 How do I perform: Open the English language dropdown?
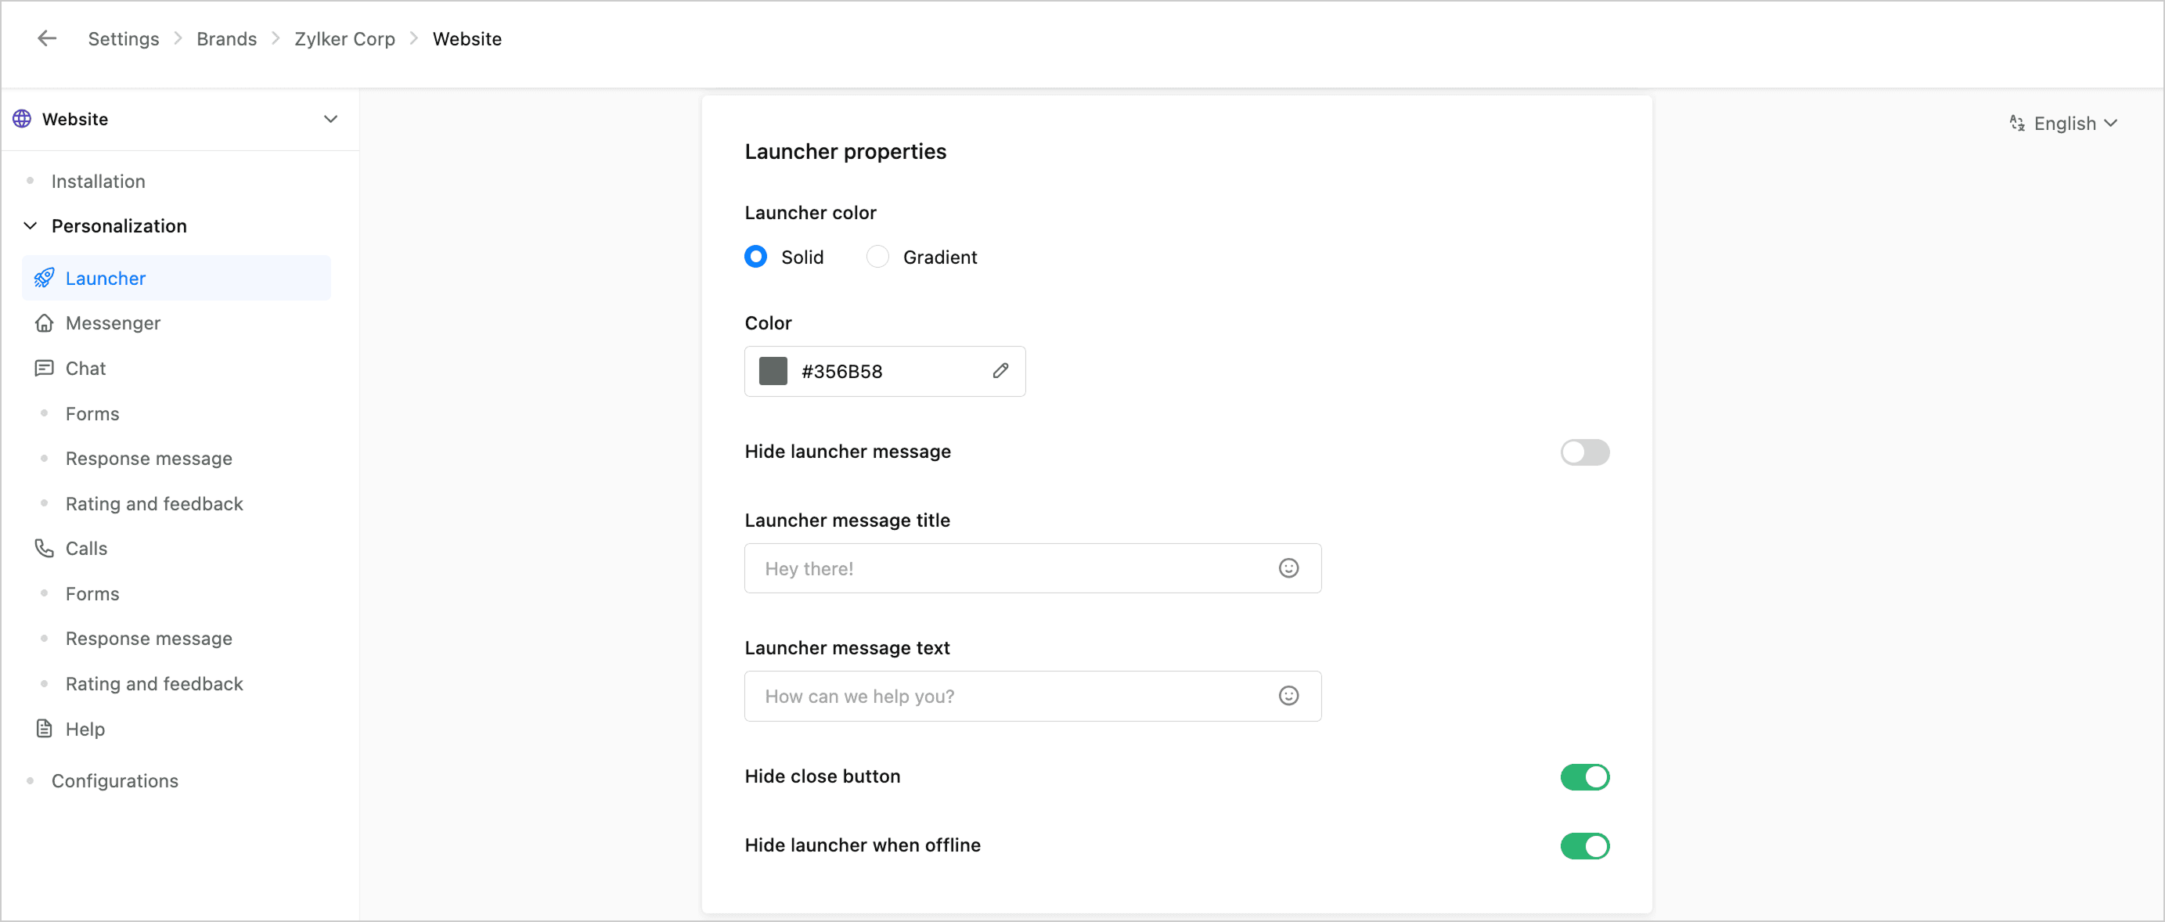click(x=2063, y=124)
